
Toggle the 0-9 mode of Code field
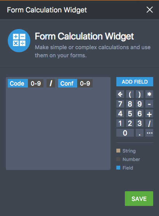(36, 83)
